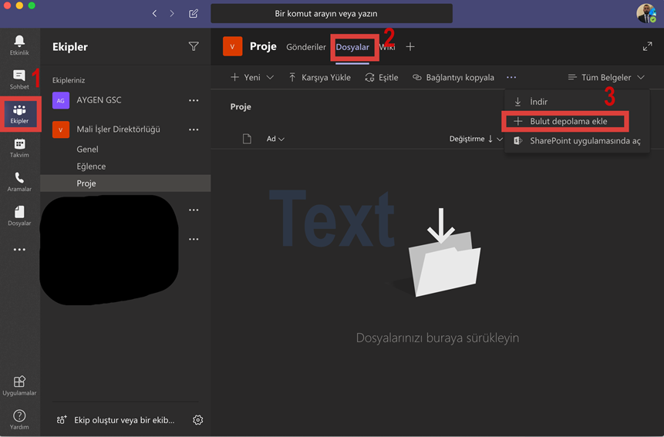Click Karşıya Yükle upload button
Screen dimensions: 664x437
320,78
